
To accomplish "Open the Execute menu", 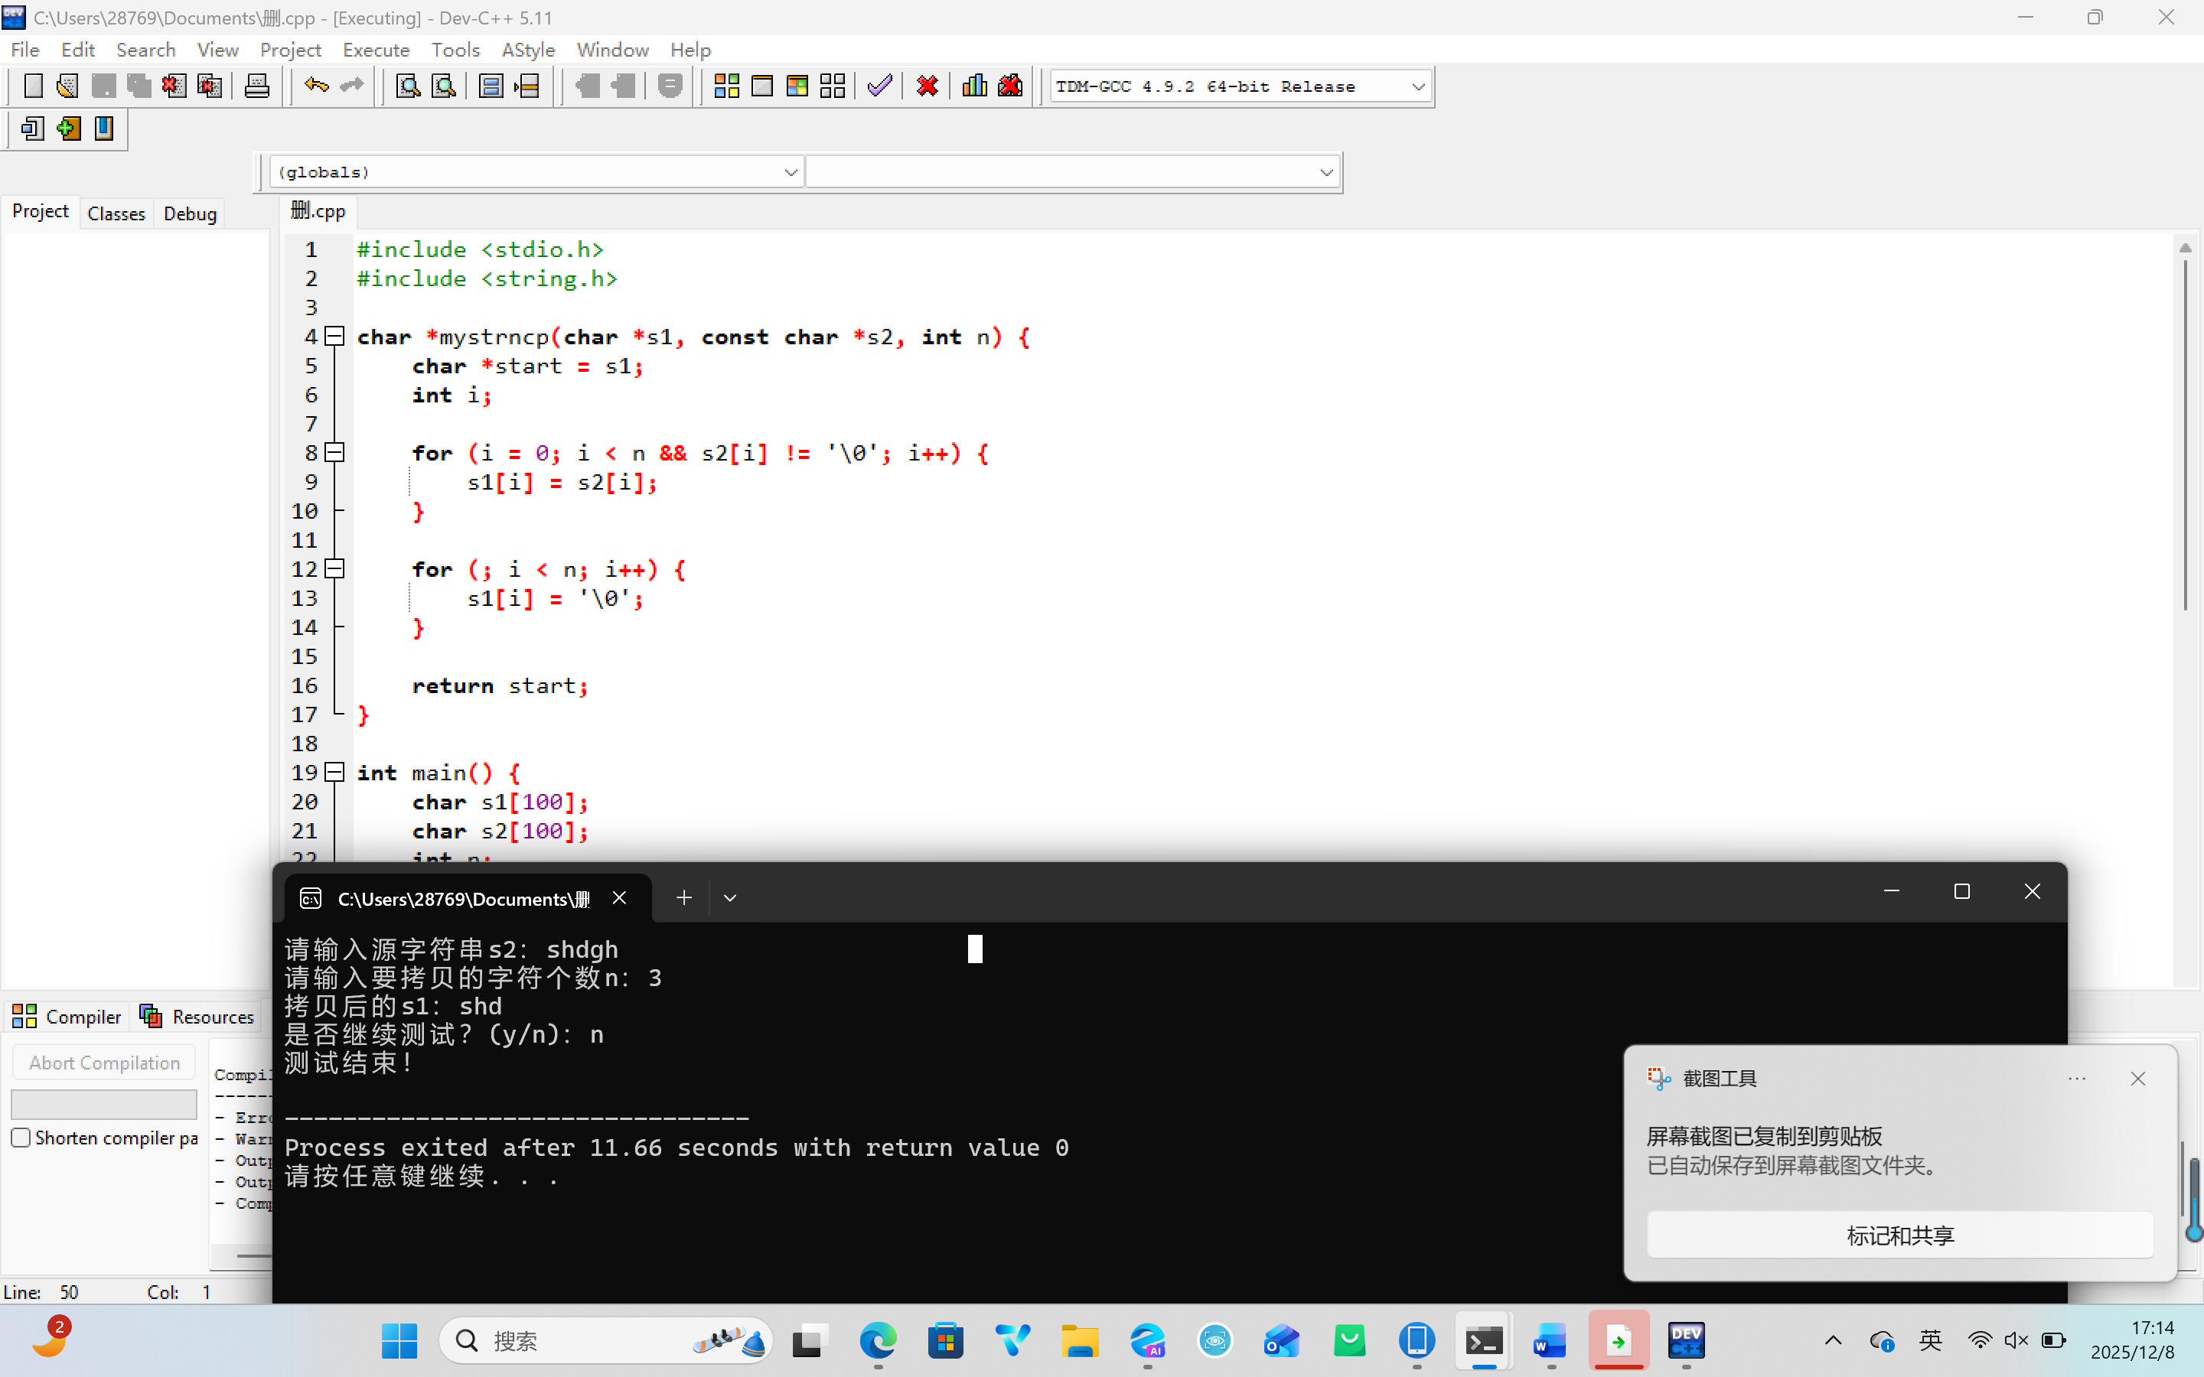I will (x=375, y=50).
